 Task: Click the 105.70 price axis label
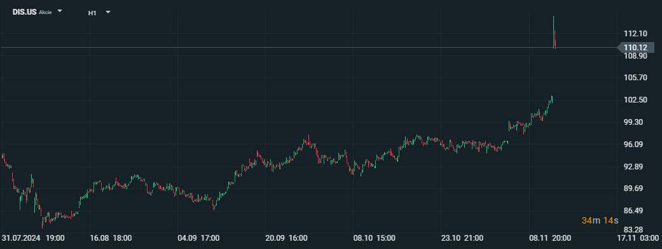point(635,78)
